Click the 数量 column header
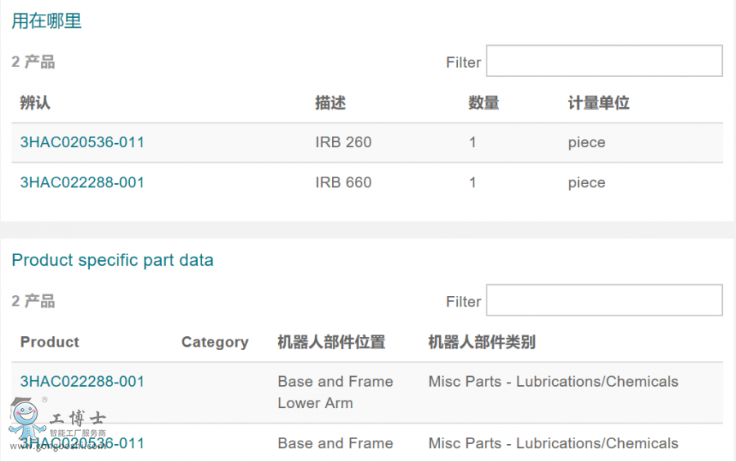The image size is (736, 462). [483, 103]
